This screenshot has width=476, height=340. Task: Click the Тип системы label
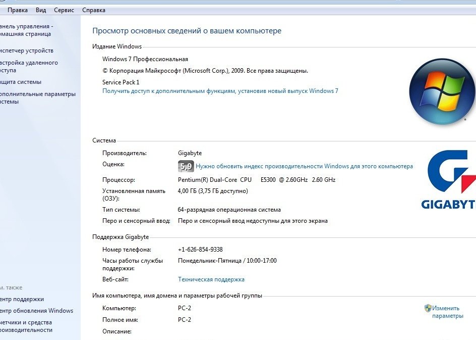click(121, 210)
